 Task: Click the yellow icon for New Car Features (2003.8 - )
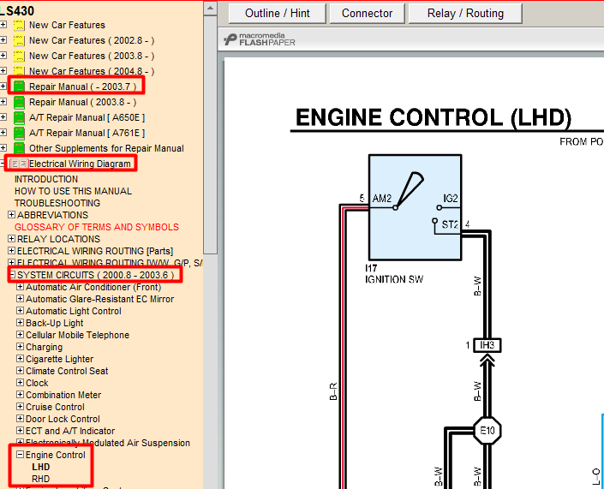pyautogui.click(x=19, y=57)
